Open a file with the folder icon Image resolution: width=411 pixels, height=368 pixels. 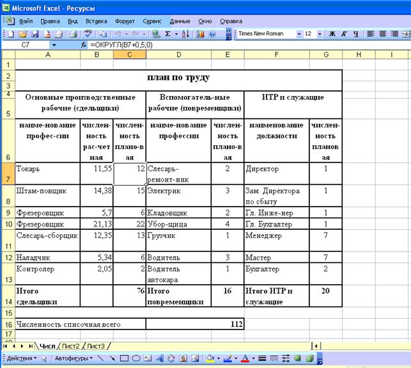tap(23, 34)
